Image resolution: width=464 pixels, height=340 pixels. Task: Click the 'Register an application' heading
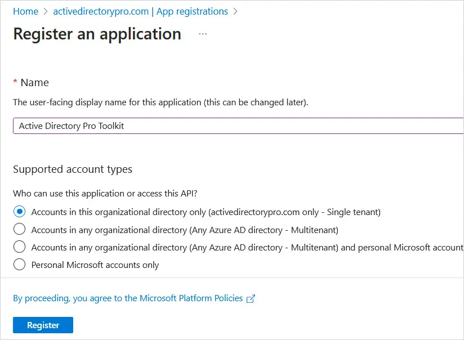pos(97,34)
